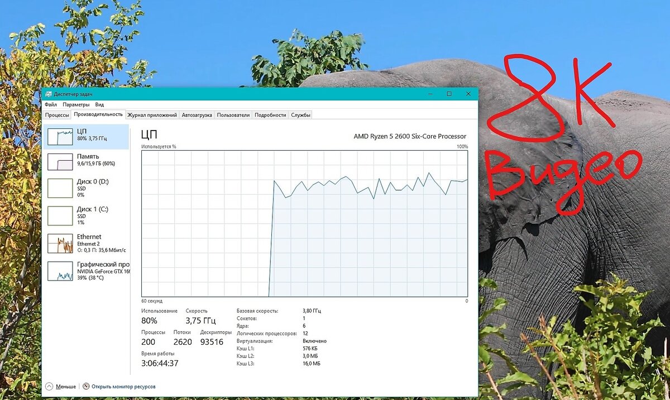The height and width of the screenshot is (400, 670).
Task: Click the Task Manager title bar icon
Action: 49,94
